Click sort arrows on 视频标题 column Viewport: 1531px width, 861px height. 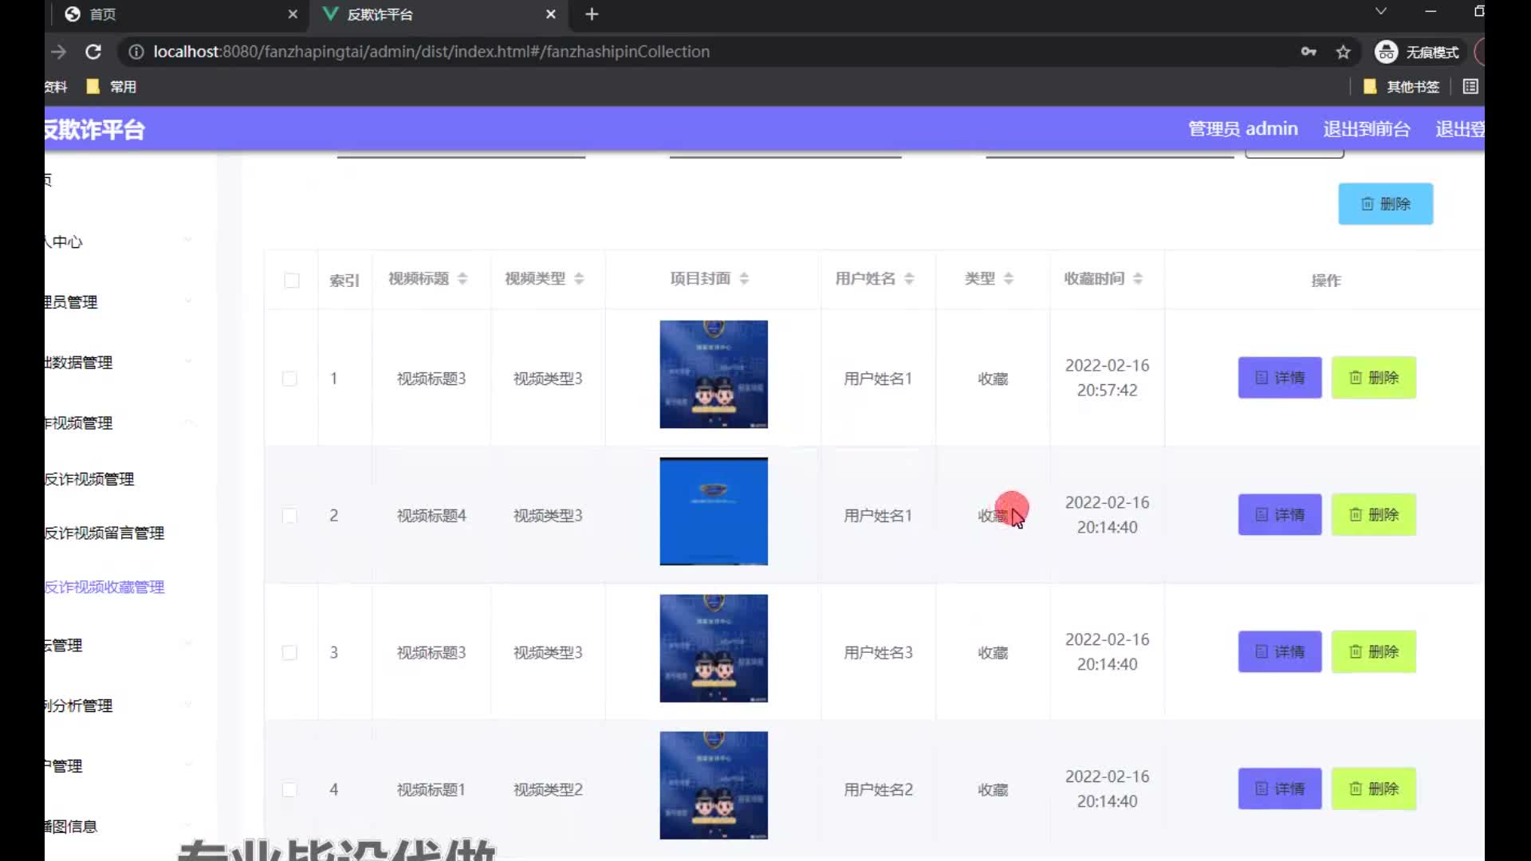[x=462, y=278]
